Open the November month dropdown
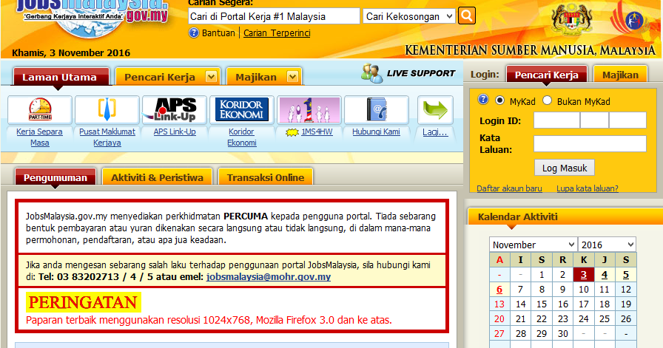 [534, 245]
